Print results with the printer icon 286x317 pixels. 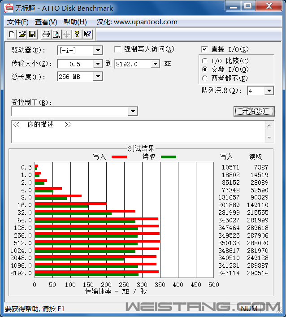pyautogui.click(x=46, y=35)
